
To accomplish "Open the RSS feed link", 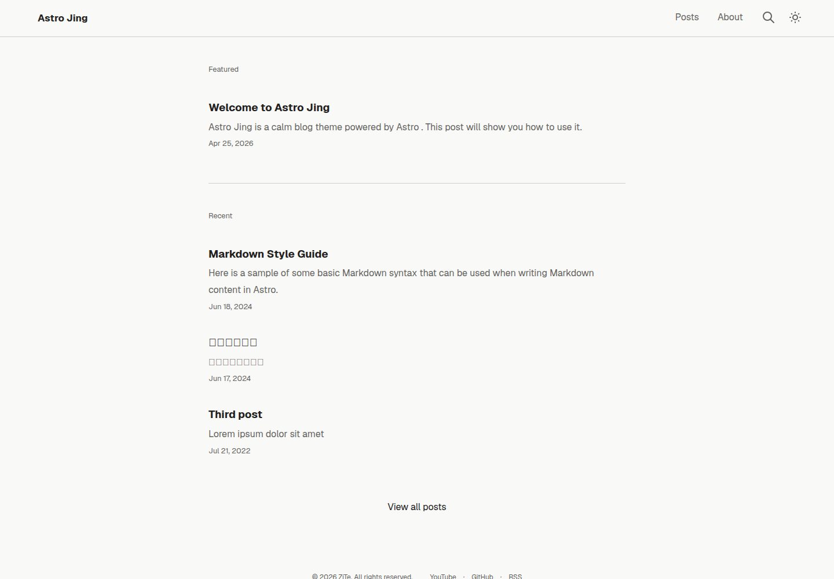I will (x=515, y=576).
